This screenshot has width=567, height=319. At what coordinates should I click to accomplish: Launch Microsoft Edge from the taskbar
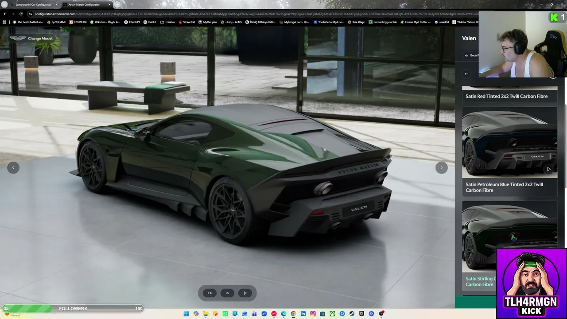tap(283, 314)
